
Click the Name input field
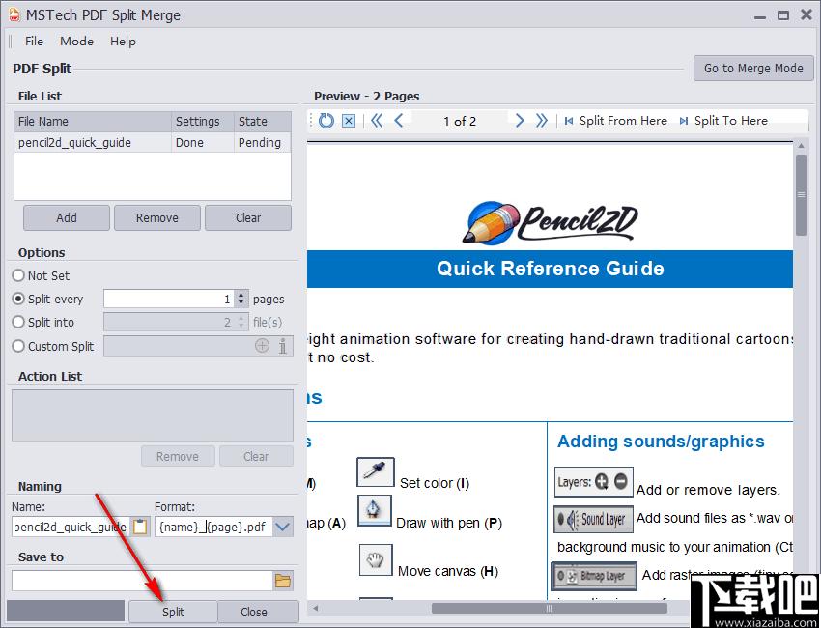tap(71, 527)
